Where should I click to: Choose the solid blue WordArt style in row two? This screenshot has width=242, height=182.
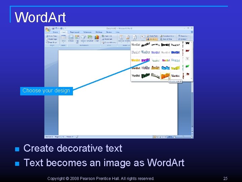[175, 53]
